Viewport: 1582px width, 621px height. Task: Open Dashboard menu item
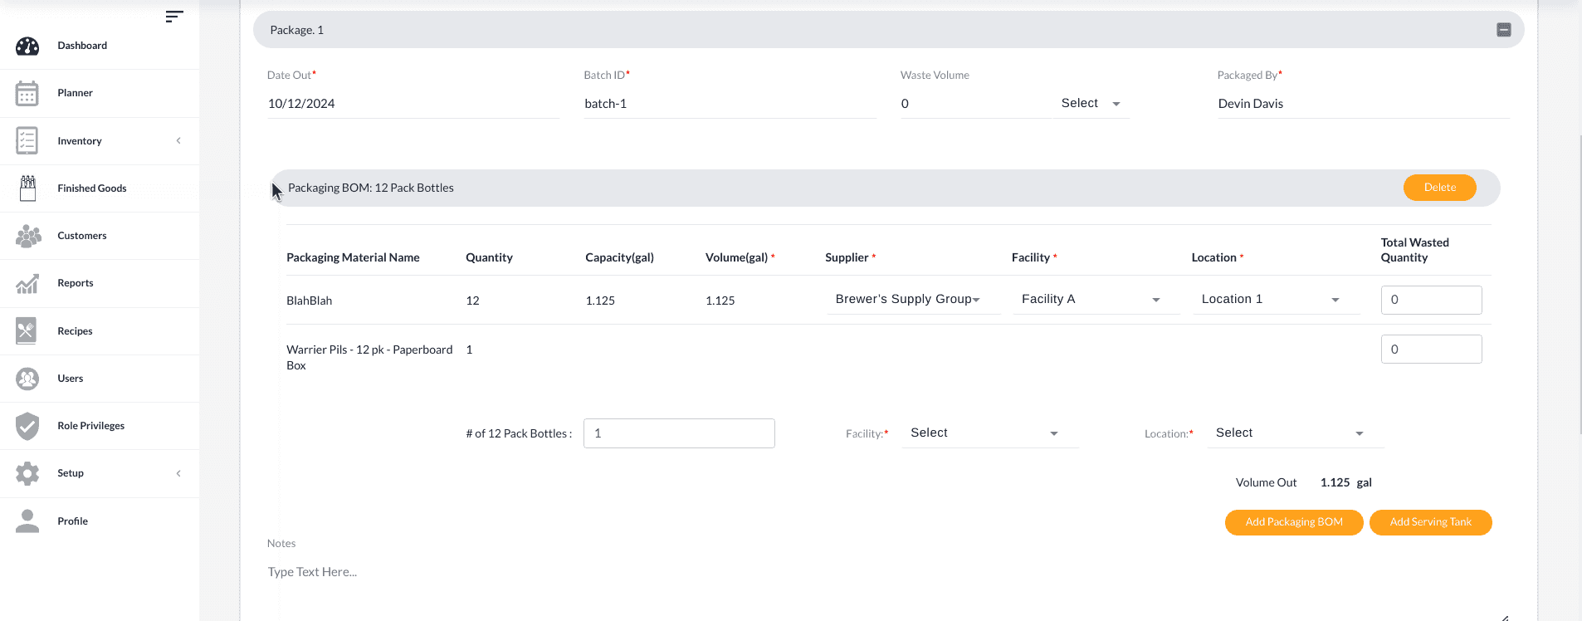[82, 46]
